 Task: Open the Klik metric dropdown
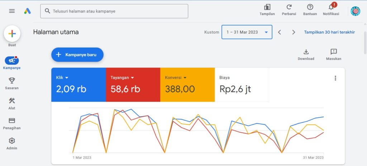[67, 78]
